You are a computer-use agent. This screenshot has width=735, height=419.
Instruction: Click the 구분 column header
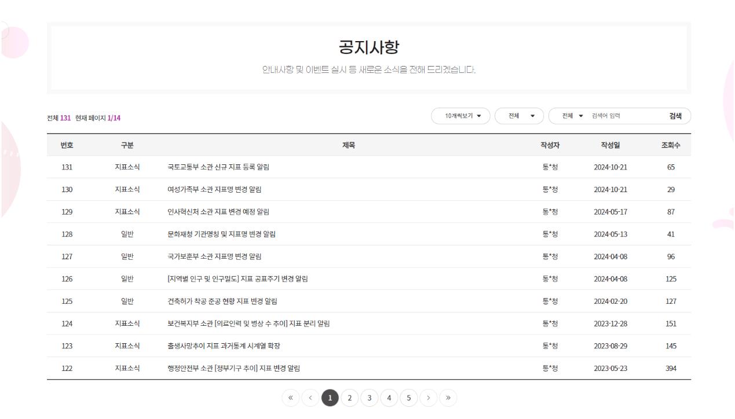coord(127,145)
